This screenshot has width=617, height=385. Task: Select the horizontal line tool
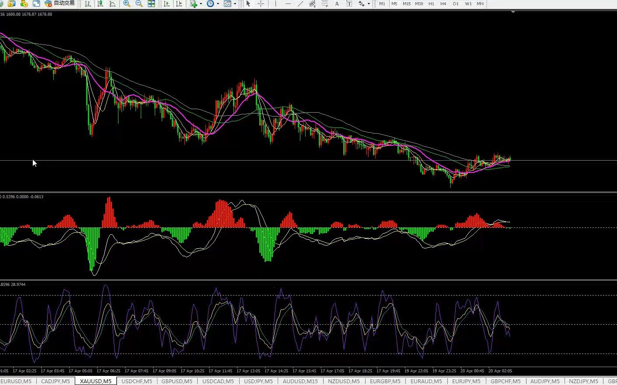288,3
